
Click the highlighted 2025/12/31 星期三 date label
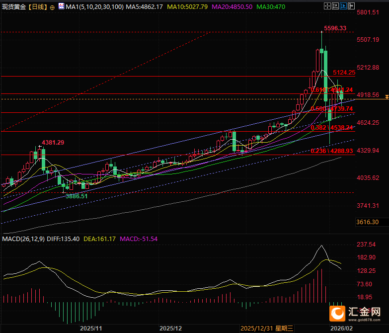tap(267, 329)
